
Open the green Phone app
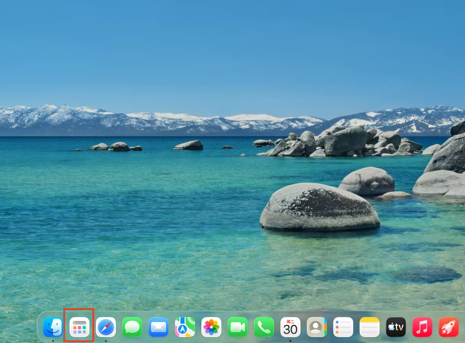click(264, 327)
